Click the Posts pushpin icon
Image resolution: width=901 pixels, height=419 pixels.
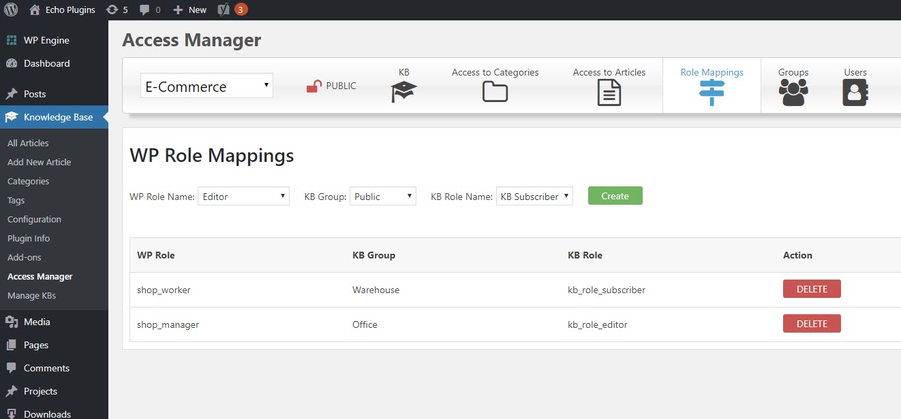click(x=12, y=94)
